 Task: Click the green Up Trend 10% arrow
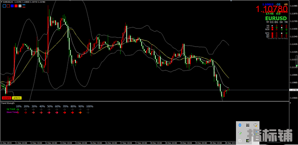[18, 109]
